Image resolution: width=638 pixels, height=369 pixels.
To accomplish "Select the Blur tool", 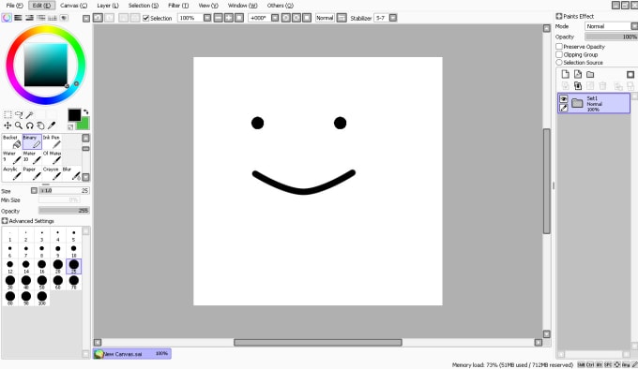I will [x=71, y=173].
